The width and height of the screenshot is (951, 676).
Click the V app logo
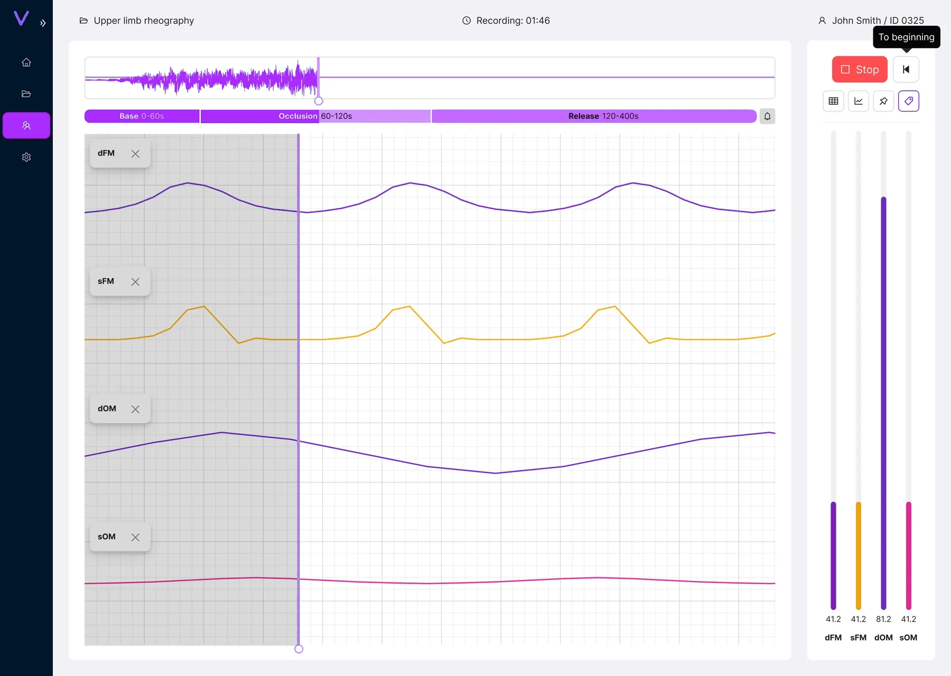coord(21,18)
